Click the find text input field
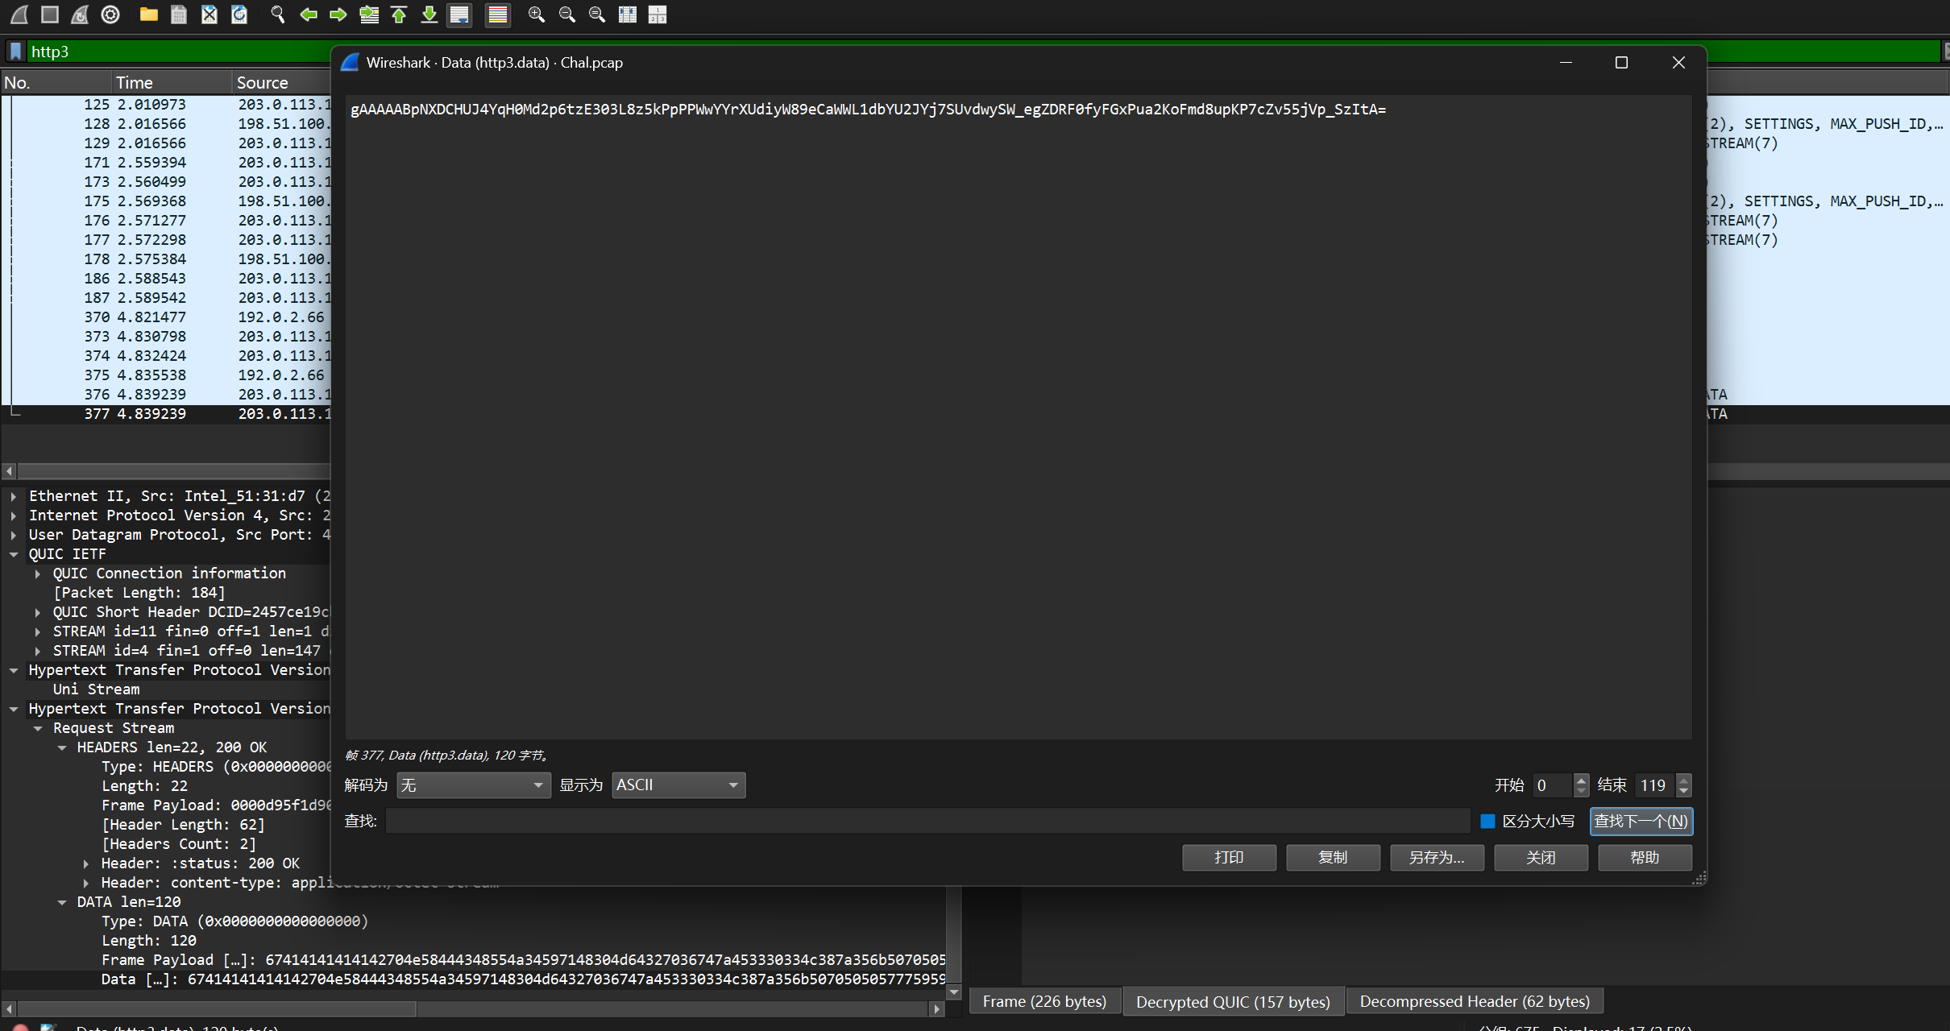The width and height of the screenshot is (1950, 1031). pyautogui.click(x=927, y=821)
